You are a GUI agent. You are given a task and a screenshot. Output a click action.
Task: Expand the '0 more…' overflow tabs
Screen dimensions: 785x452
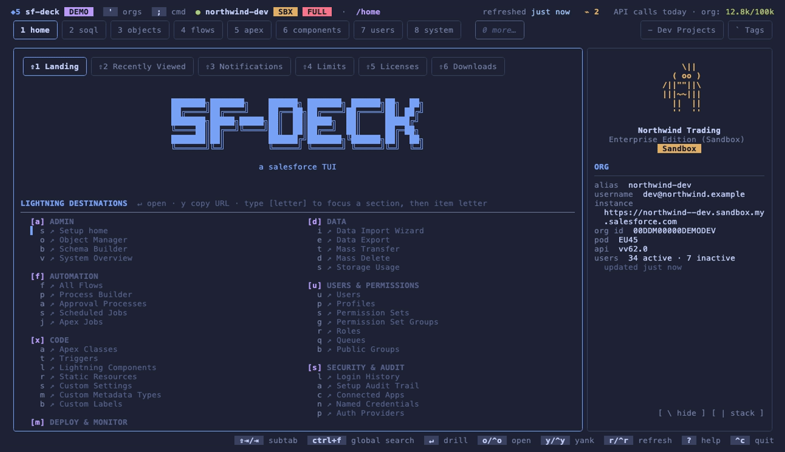pos(500,30)
